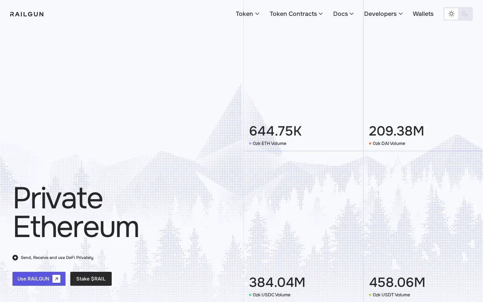Screen dimensions: 483x302
Task: Select the 209.38M DAI volume figure
Action: tap(397, 131)
